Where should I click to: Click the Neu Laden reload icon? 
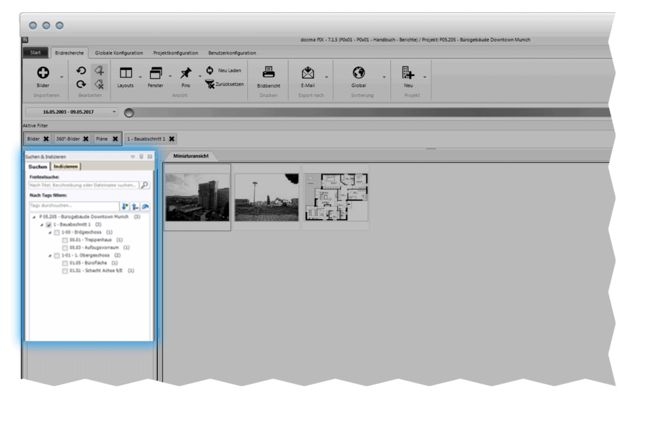tap(210, 70)
